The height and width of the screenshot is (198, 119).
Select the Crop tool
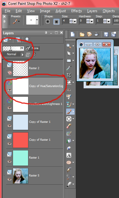point(69,75)
